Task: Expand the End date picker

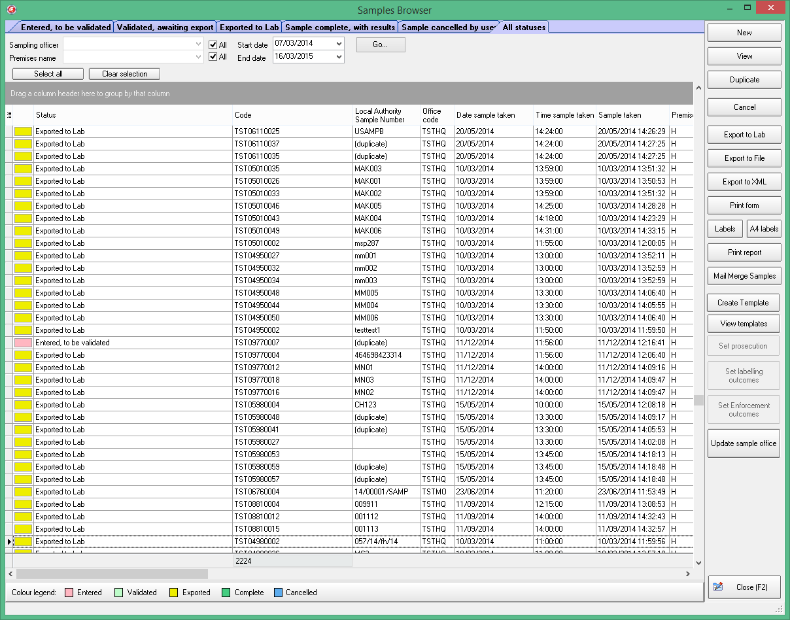Action: click(x=339, y=57)
